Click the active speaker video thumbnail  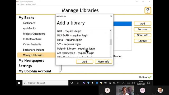(125, 90)
